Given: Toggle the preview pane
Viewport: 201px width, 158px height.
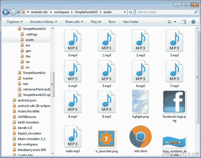Looking at the screenshot, I should (184, 22).
